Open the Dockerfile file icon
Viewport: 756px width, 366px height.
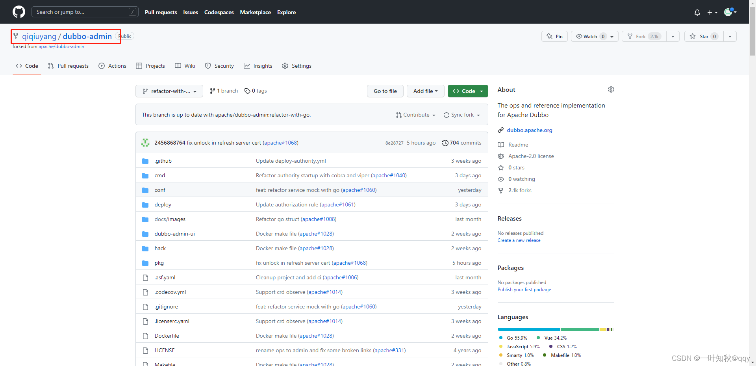tap(145, 336)
